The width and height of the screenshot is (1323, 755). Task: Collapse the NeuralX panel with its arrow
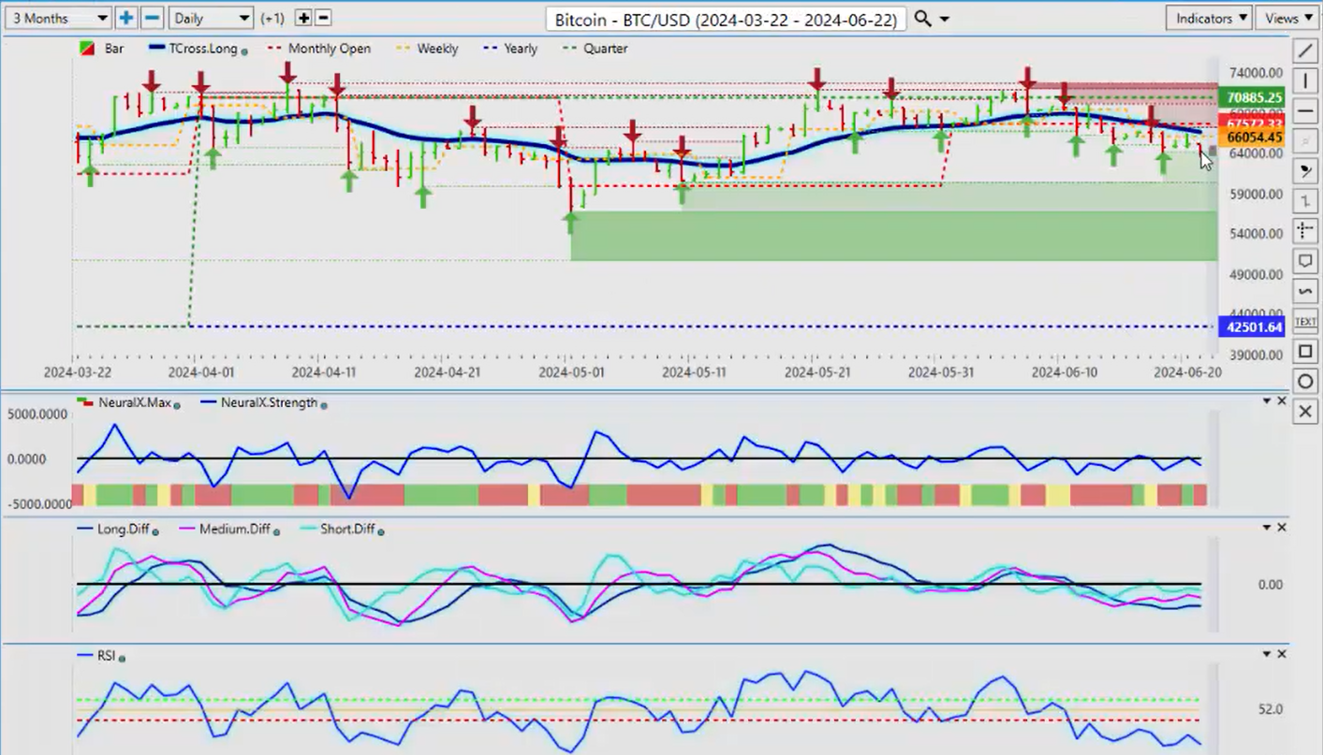coord(1267,400)
